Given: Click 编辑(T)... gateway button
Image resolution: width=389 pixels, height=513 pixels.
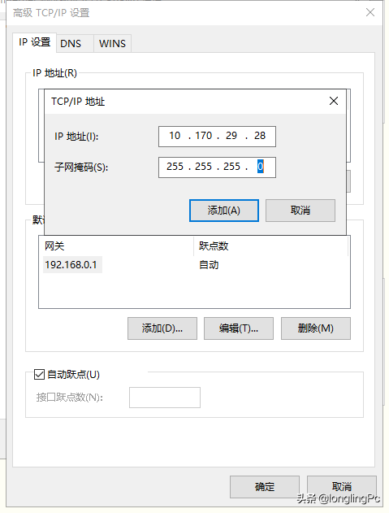Looking at the screenshot, I should (x=239, y=328).
